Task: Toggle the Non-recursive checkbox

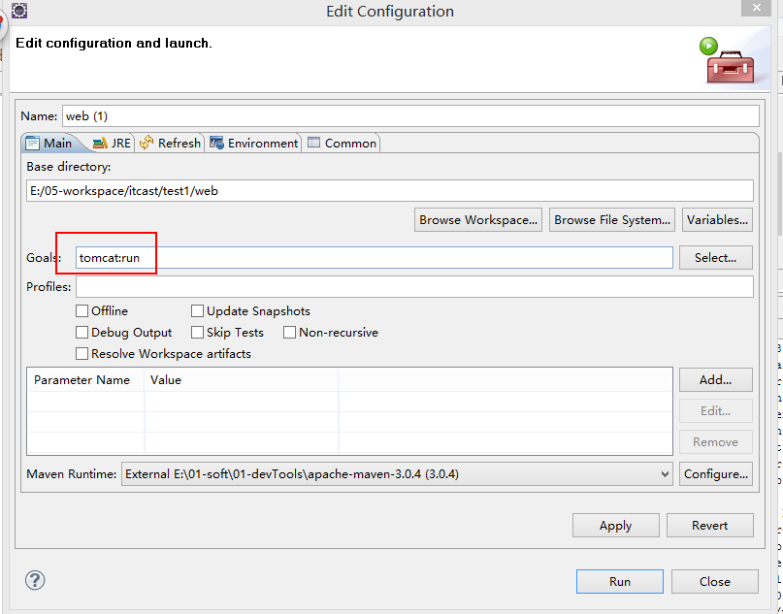Action: [290, 333]
